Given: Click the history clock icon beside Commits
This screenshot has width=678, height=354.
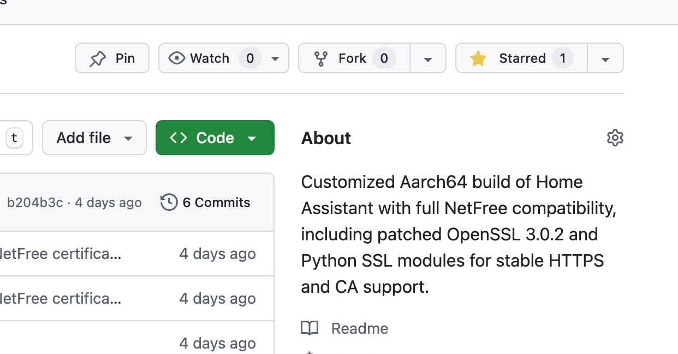Looking at the screenshot, I should pyautogui.click(x=169, y=203).
